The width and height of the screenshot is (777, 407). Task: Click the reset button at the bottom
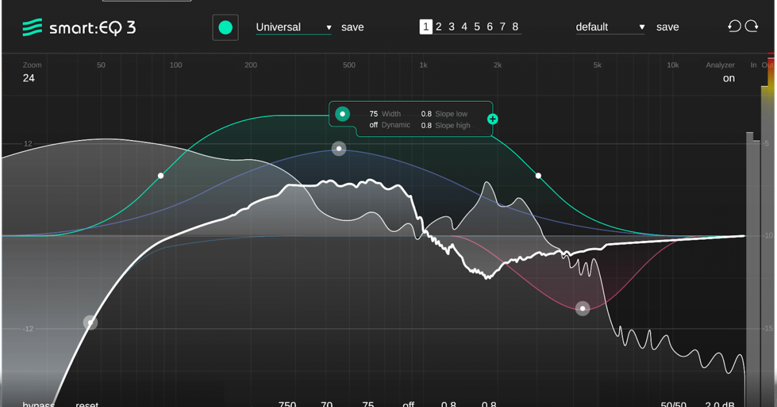click(x=86, y=403)
